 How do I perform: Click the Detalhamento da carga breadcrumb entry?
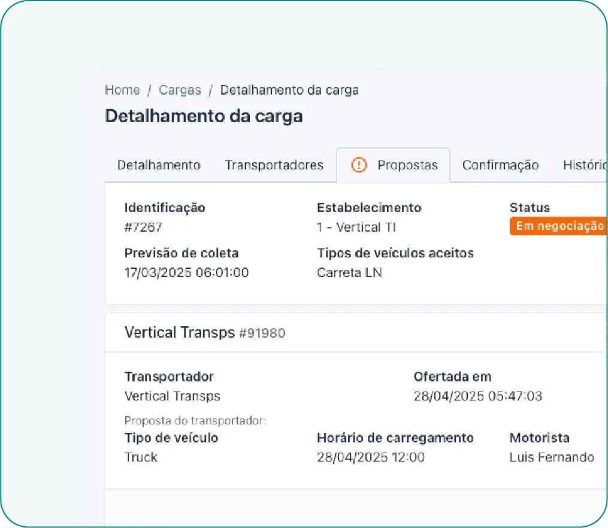coord(289,90)
